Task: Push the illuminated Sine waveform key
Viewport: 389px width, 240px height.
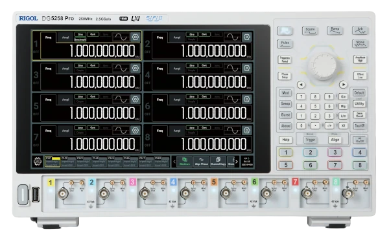Action: coord(285,30)
